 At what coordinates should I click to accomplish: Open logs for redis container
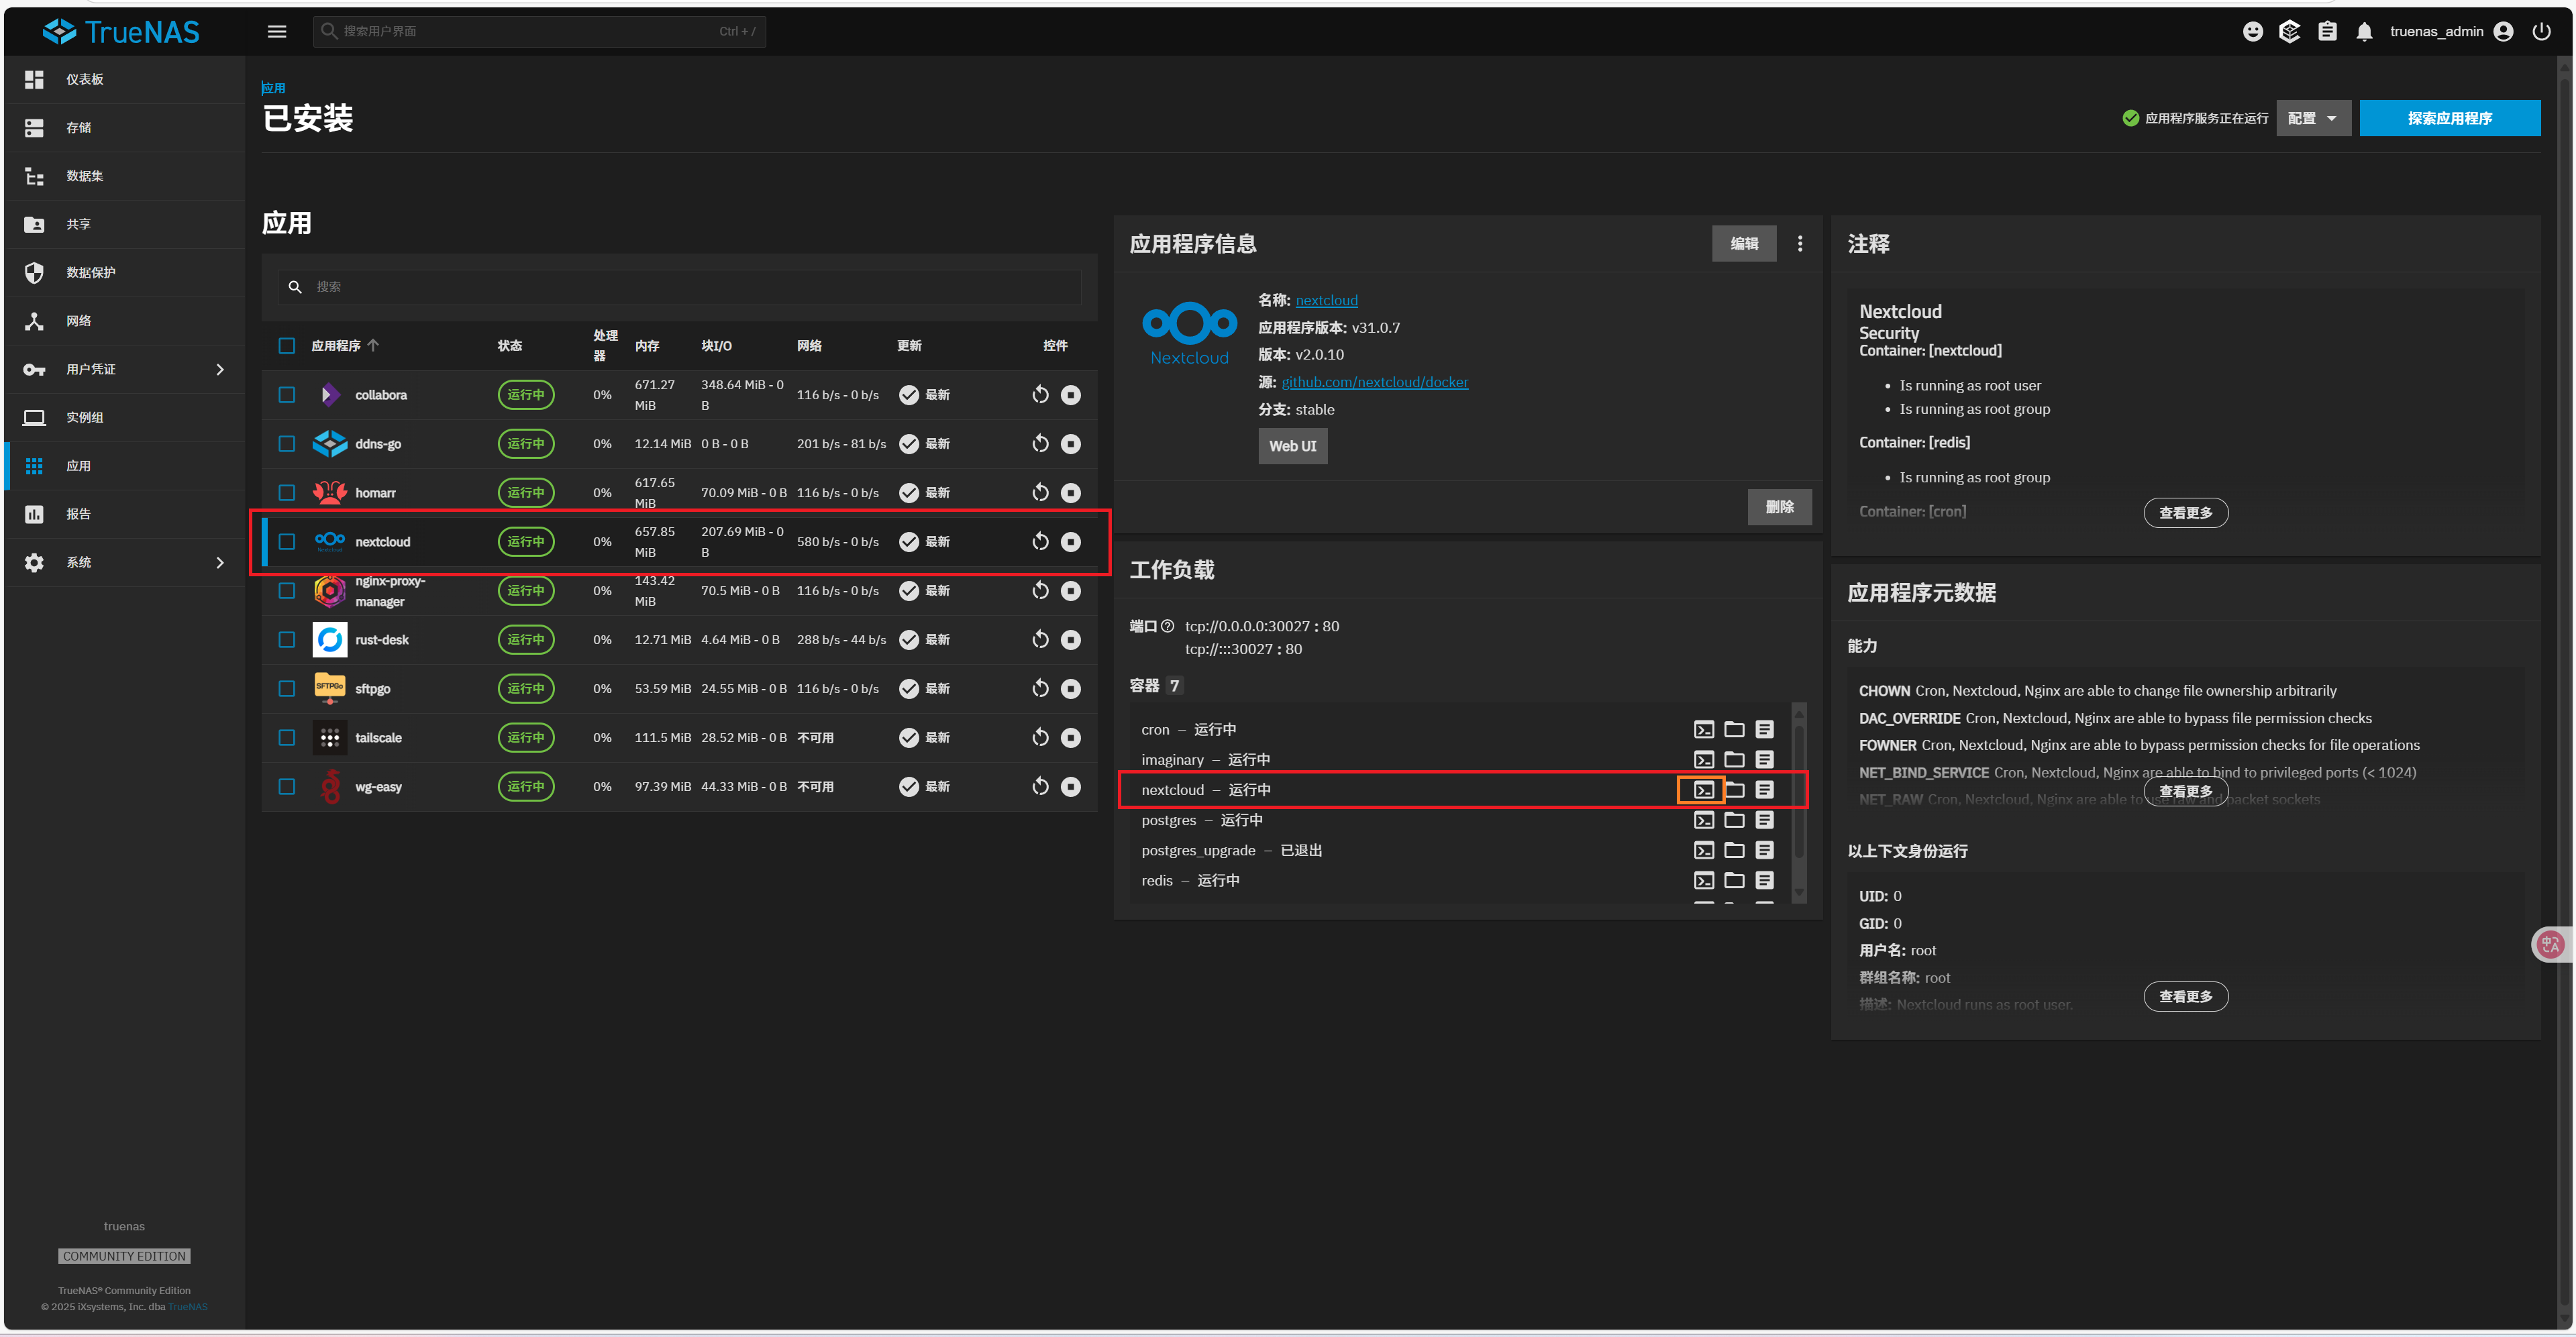(1764, 880)
